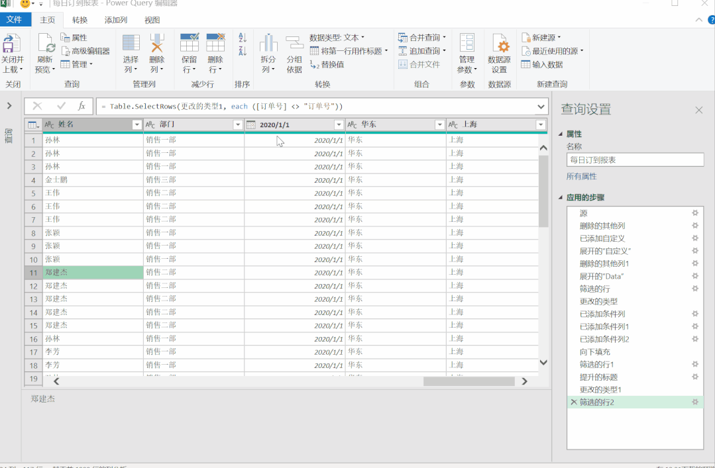This screenshot has width=715, height=468.
Task: Click the vertical scrollbar thumb in the grid
Action: [x=543, y=191]
